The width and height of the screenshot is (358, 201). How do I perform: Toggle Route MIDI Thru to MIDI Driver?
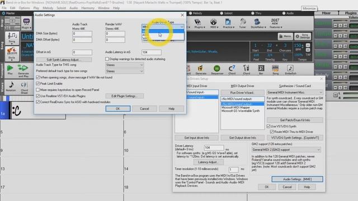272,132
